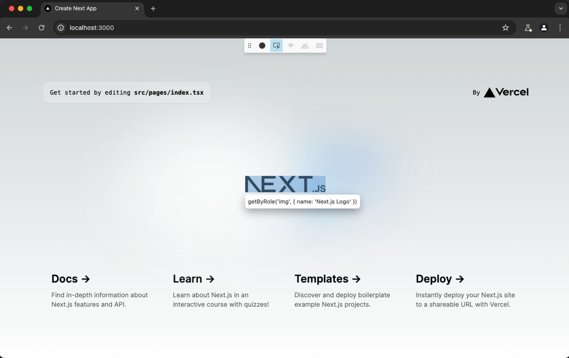
Task: Toggle the Pick locator tool
Action: (x=276, y=46)
